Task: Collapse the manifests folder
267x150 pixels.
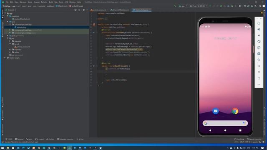Action: 8,16
